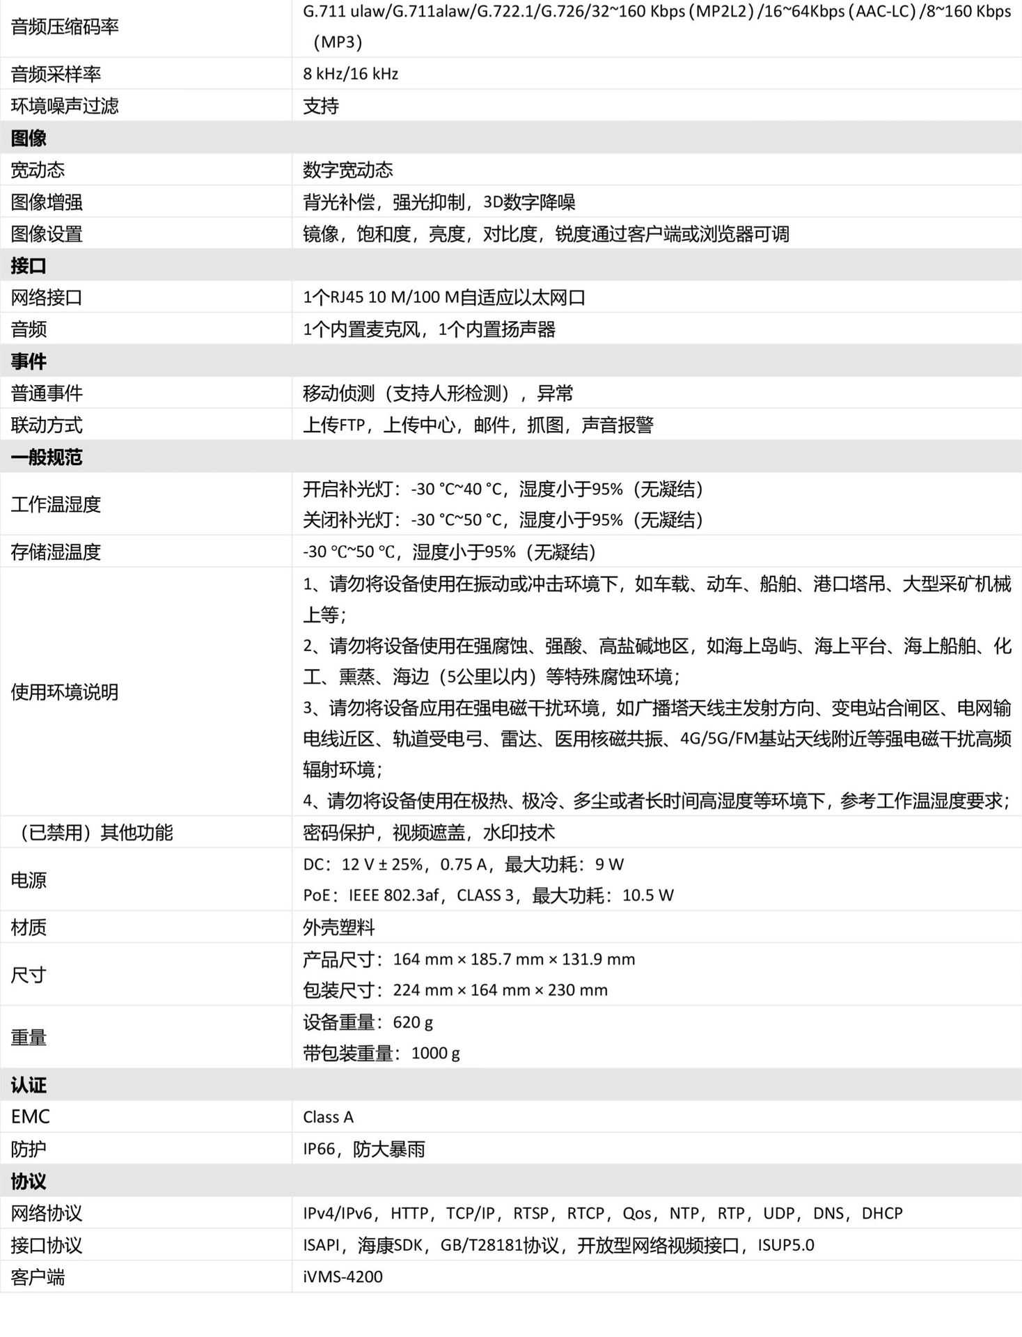Click the 音频采样率 value 8 kHz/16 kHz
The height and width of the screenshot is (1337, 1022).
[350, 74]
